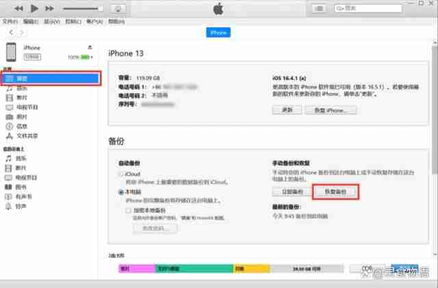438x288 pixels.
Task: Open the 编辑 (Edit) menu
Action: [x=30, y=21]
